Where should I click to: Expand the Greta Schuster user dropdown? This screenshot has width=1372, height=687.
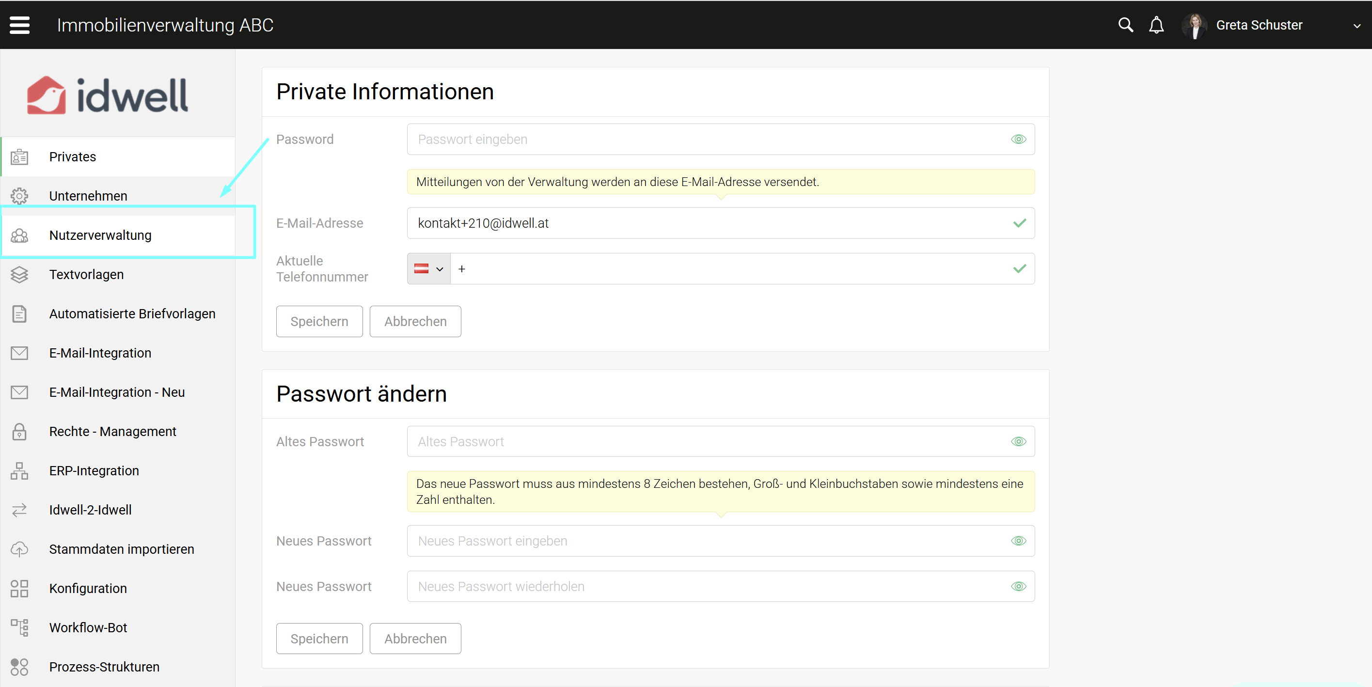point(1356,26)
